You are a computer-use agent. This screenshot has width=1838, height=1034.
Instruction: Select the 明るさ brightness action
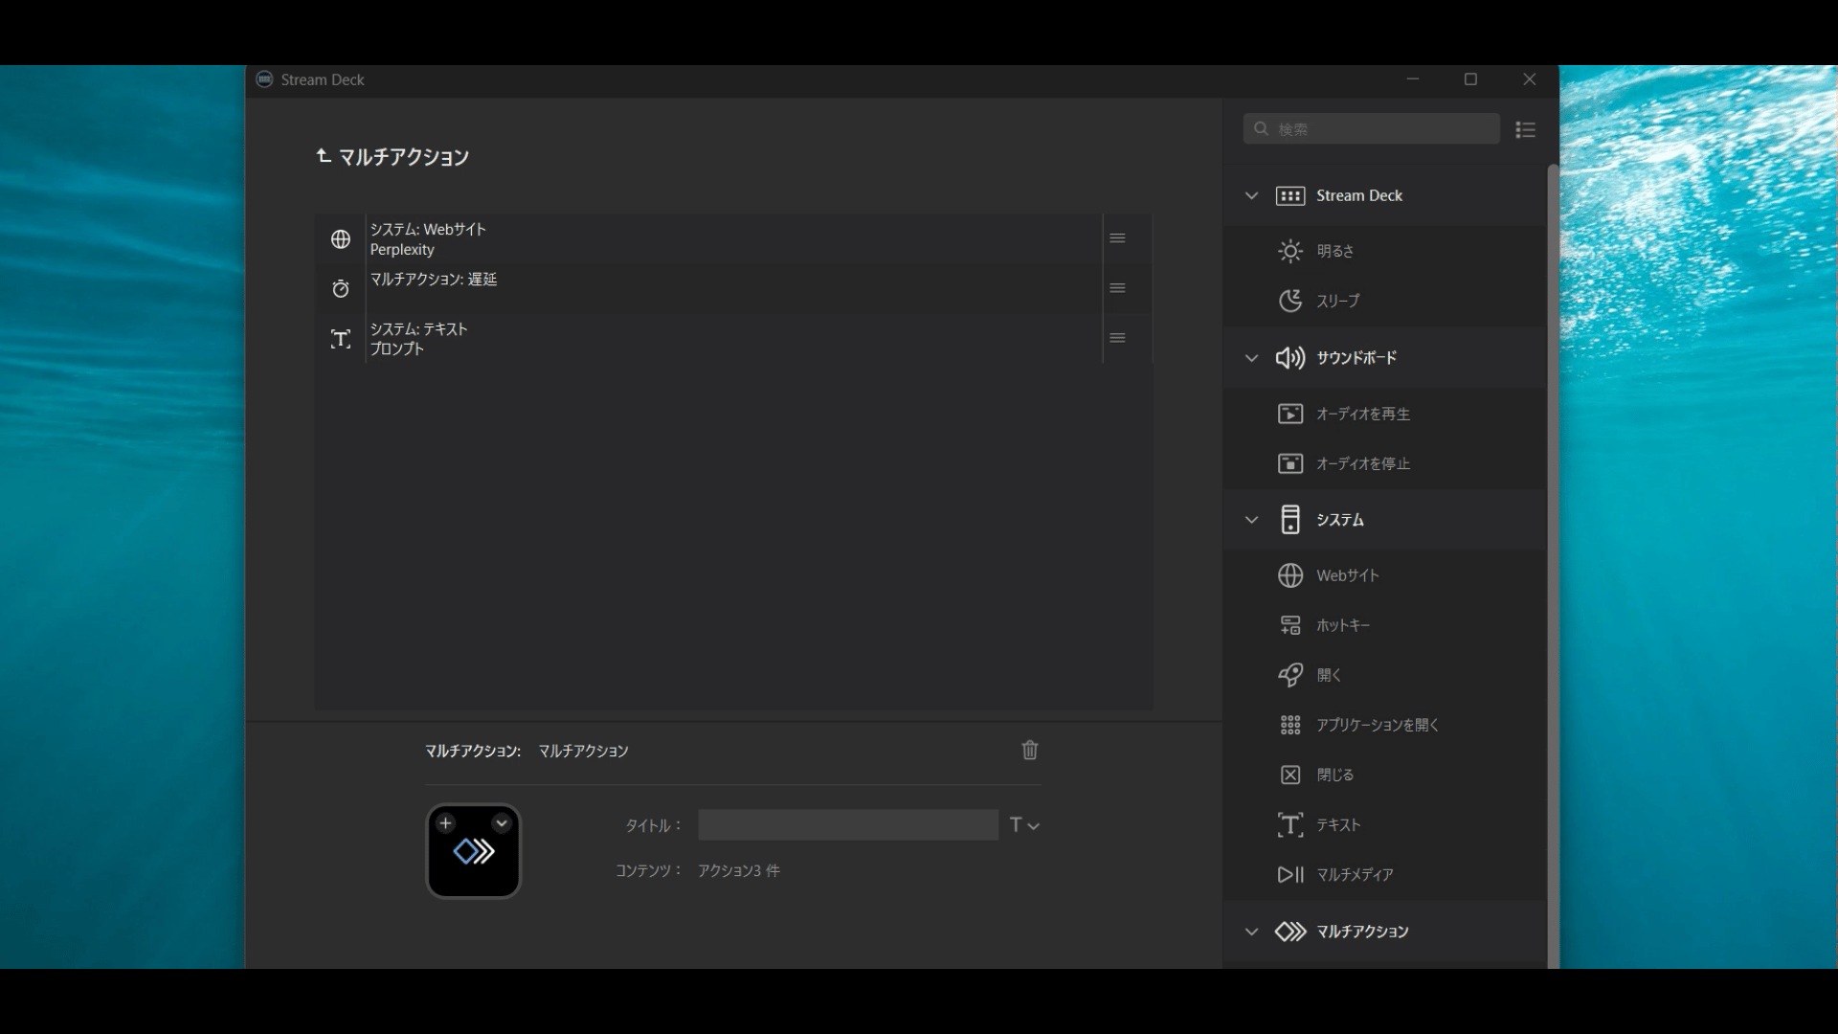coord(1334,251)
